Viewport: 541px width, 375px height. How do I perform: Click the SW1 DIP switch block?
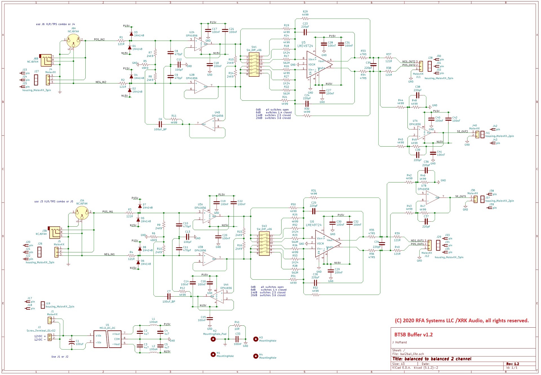coord(254,65)
